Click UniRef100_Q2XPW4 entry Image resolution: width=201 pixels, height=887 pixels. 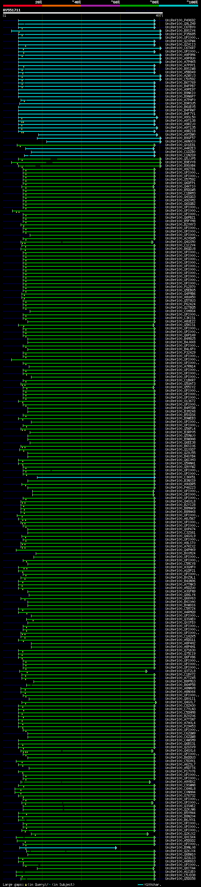(x=180, y=41)
